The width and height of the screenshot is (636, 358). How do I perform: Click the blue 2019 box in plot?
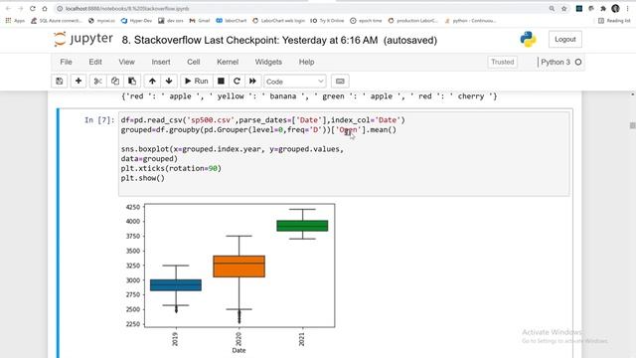[176, 285]
